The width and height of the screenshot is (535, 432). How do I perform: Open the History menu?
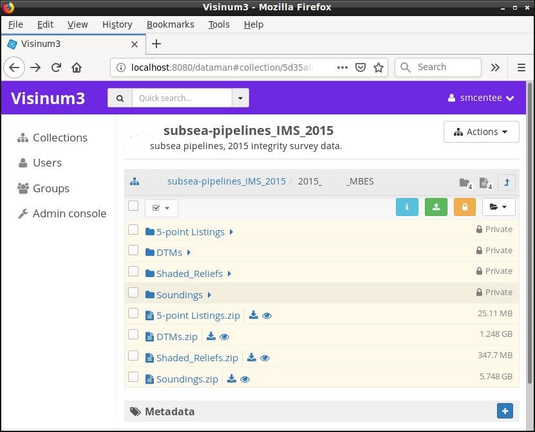117,24
